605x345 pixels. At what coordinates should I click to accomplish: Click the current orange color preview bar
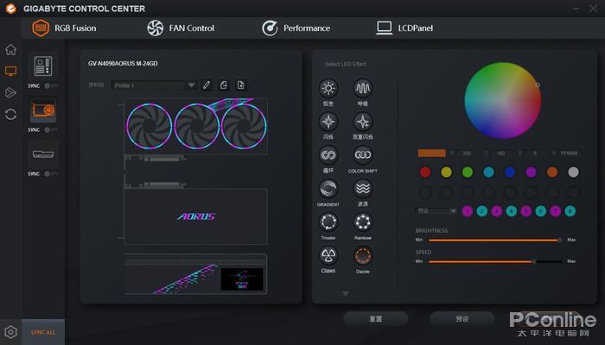point(432,154)
